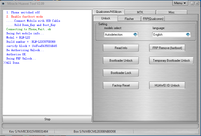Click the Bootloader Lock button
201x136 pixels.
(x=121, y=73)
